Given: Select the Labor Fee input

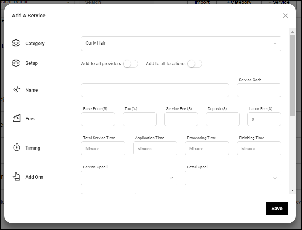Looking at the screenshot, I should click(264, 119).
